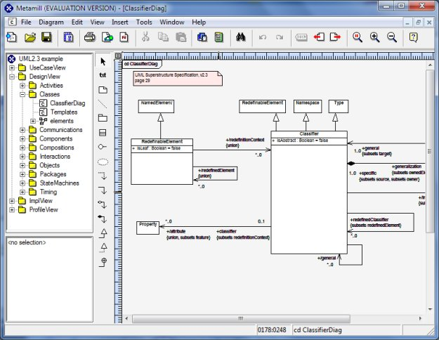Open the Tools menu
This screenshot has height=340, width=439.
point(144,22)
